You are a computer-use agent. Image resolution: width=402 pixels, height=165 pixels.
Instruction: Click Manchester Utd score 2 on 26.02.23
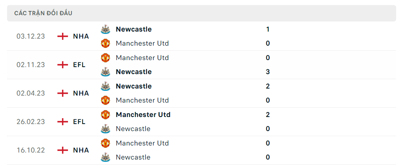coord(268,115)
